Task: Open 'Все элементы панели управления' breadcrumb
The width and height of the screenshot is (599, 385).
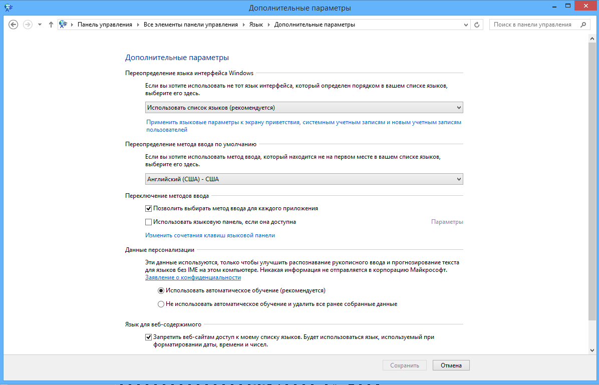Action: pyautogui.click(x=191, y=25)
